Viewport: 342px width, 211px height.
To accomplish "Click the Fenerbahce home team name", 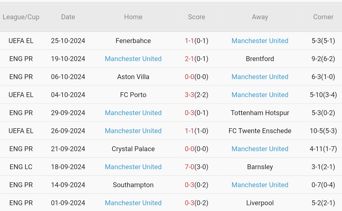I will point(133,41).
